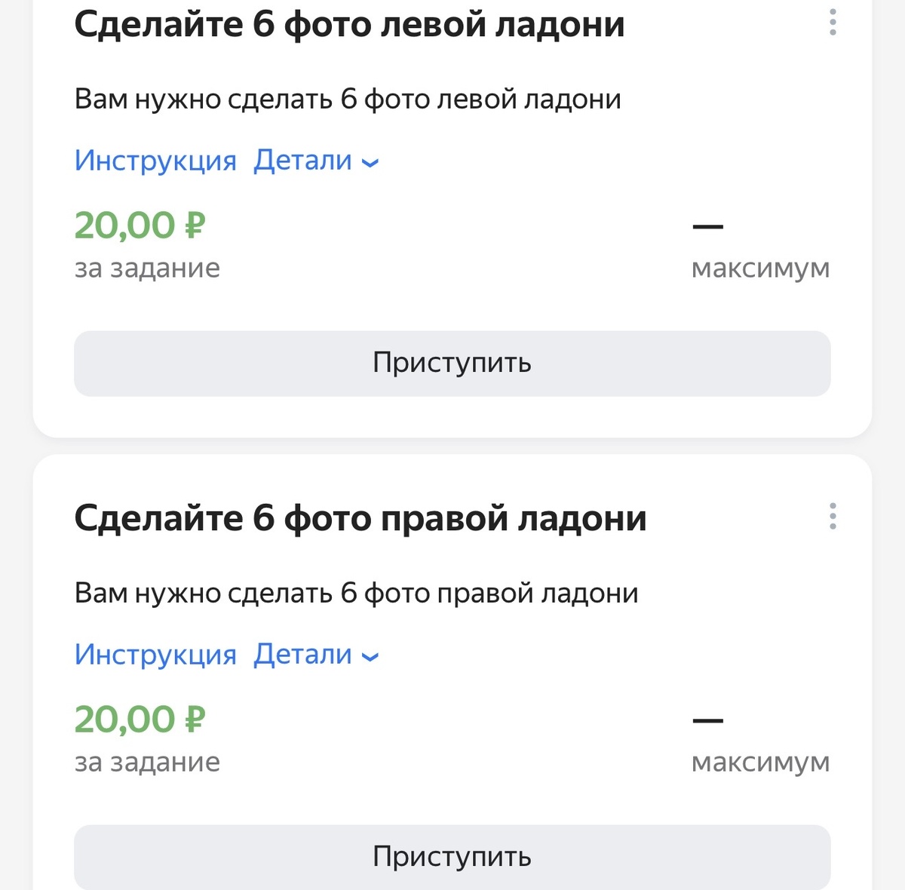Open 'Инструкция' for the right palm photo task
This screenshot has width=905, height=890.
[x=155, y=654]
